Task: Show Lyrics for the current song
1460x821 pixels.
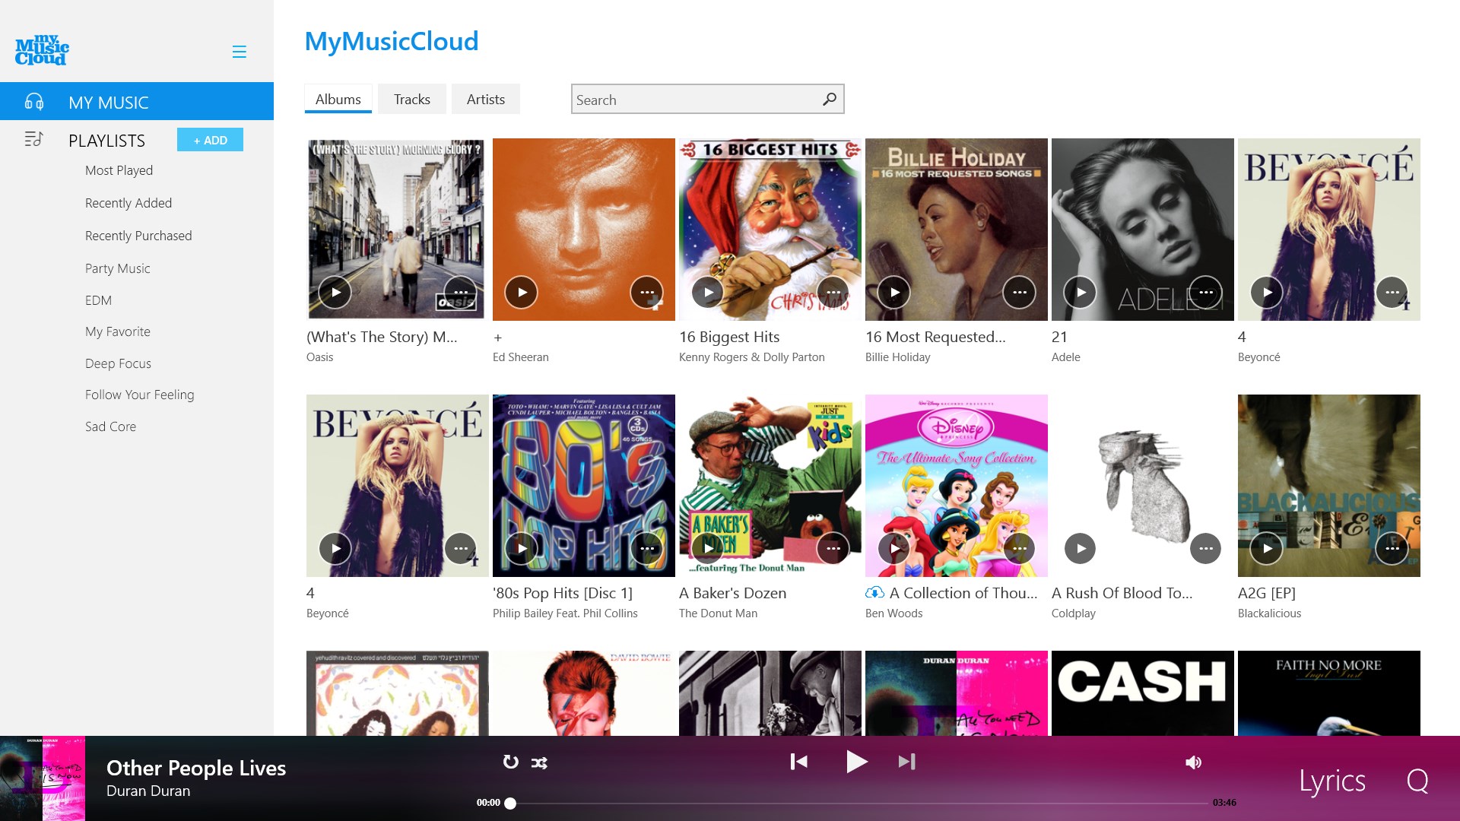Action: (x=1331, y=781)
